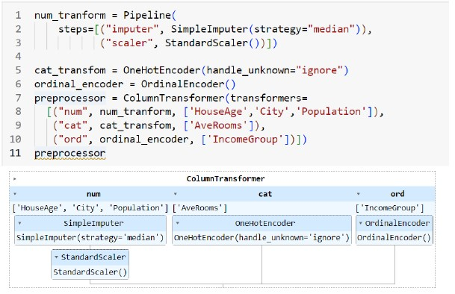Click the ['IncomeGroup'] column list in diagram
455x294 pixels.
click(x=390, y=208)
